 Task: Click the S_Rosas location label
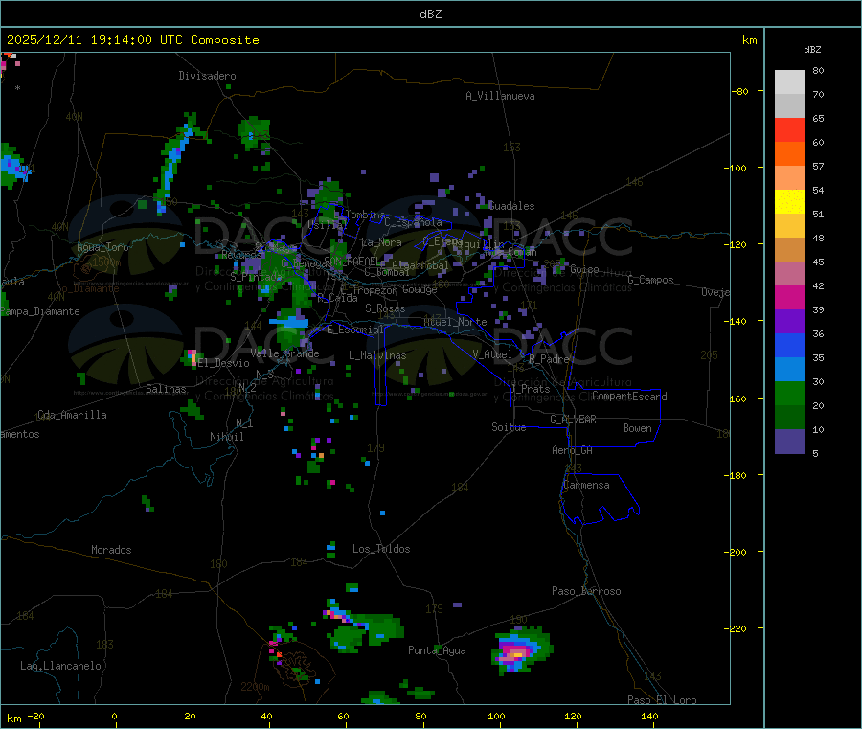[x=385, y=308]
